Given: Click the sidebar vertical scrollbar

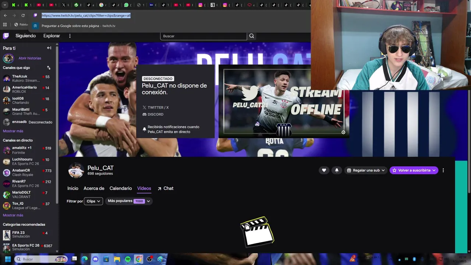Looking at the screenshot, I should click(57, 125).
